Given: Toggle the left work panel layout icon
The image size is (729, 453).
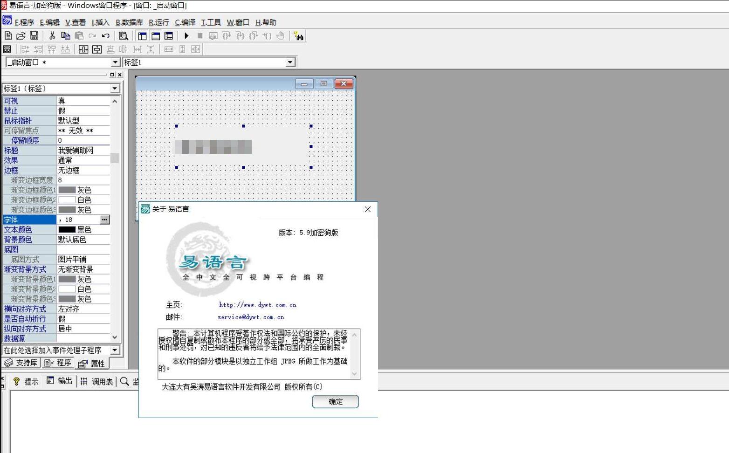Looking at the screenshot, I should click(142, 36).
